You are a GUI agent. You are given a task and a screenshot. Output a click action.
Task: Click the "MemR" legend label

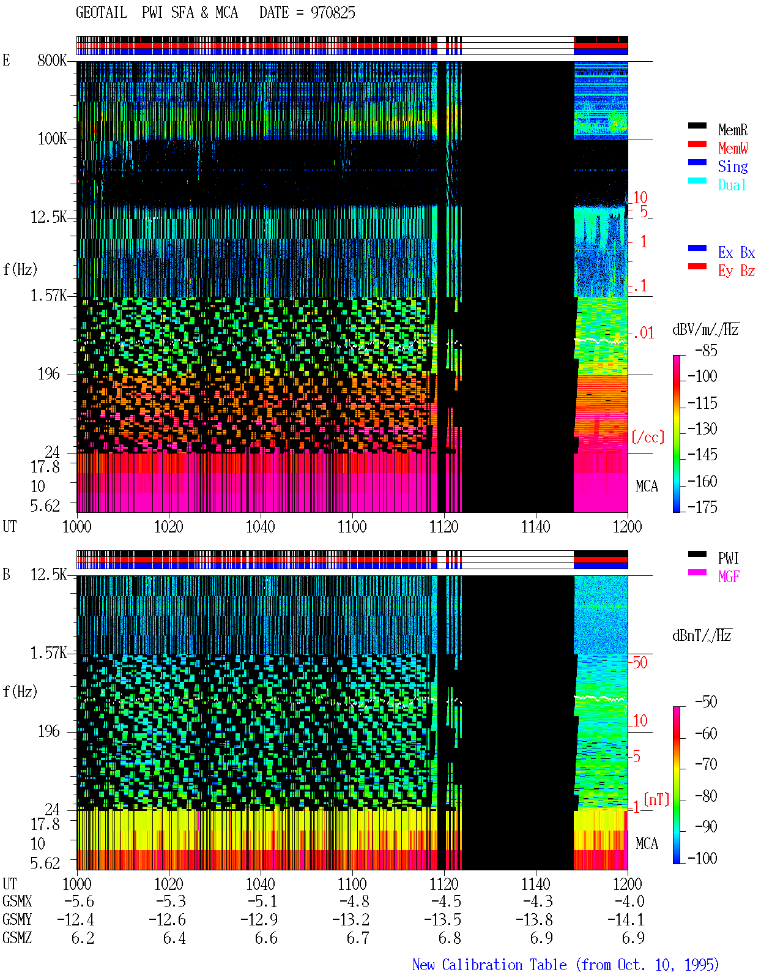point(733,130)
